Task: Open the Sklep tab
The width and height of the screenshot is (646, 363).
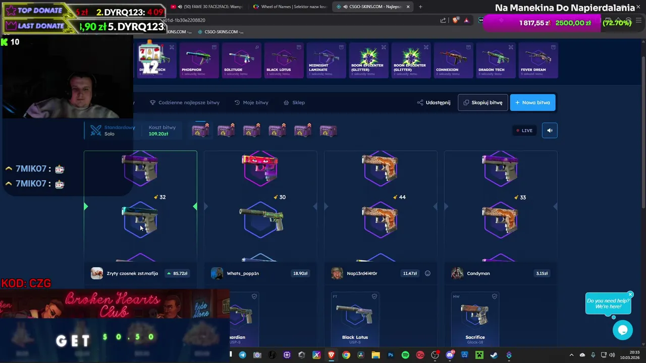Action: pyautogui.click(x=294, y=102)
